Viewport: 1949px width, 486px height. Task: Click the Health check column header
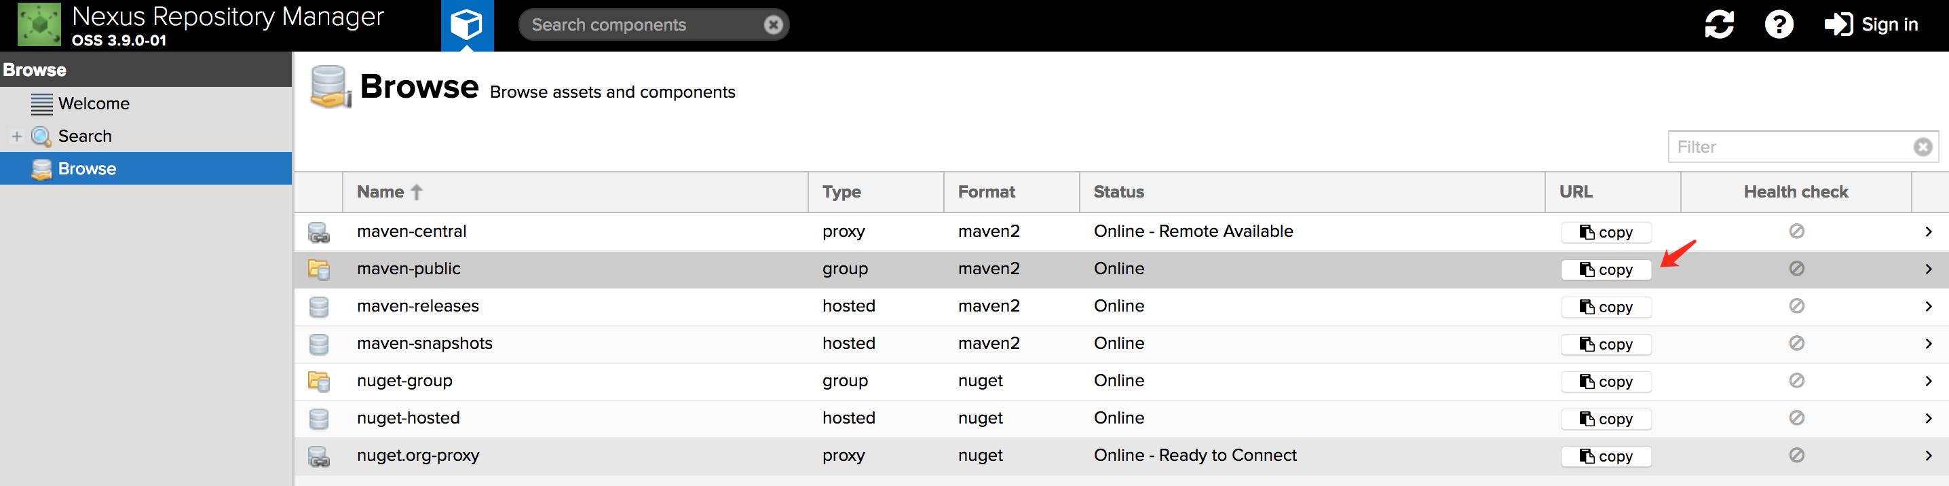[1796, 192]
